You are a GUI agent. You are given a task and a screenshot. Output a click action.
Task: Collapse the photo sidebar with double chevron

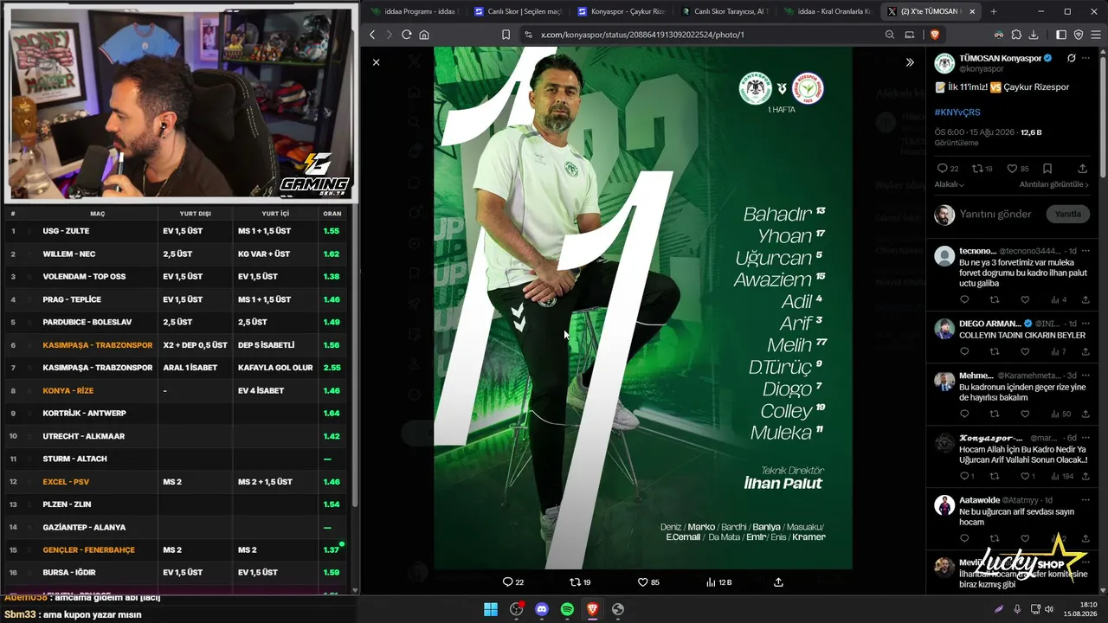tap(910, 62)
